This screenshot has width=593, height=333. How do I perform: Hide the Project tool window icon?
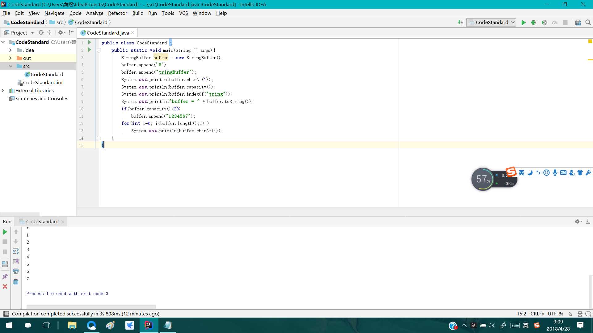coord(71,32)
